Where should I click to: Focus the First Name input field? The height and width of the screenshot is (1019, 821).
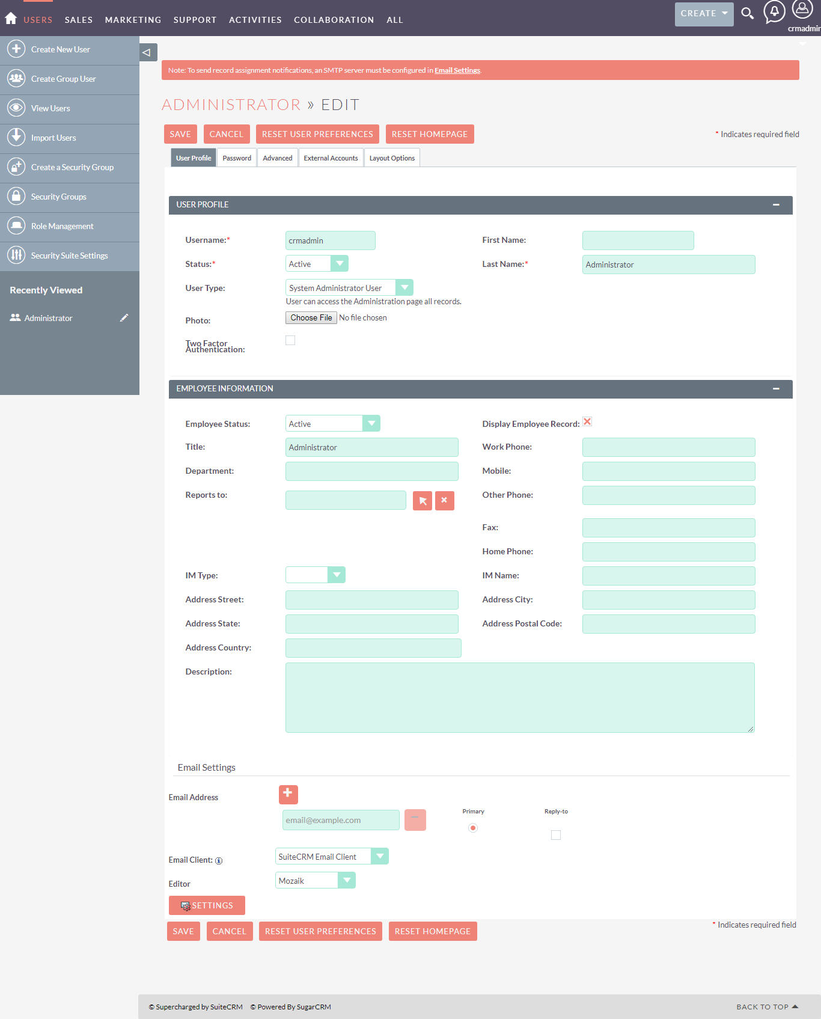point(638,240)
